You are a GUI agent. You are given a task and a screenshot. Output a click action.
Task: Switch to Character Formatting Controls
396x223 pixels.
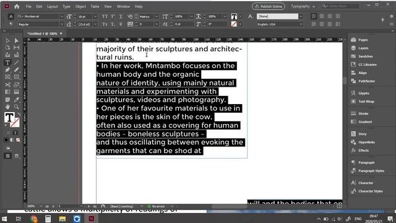click(x=11, y=17)
